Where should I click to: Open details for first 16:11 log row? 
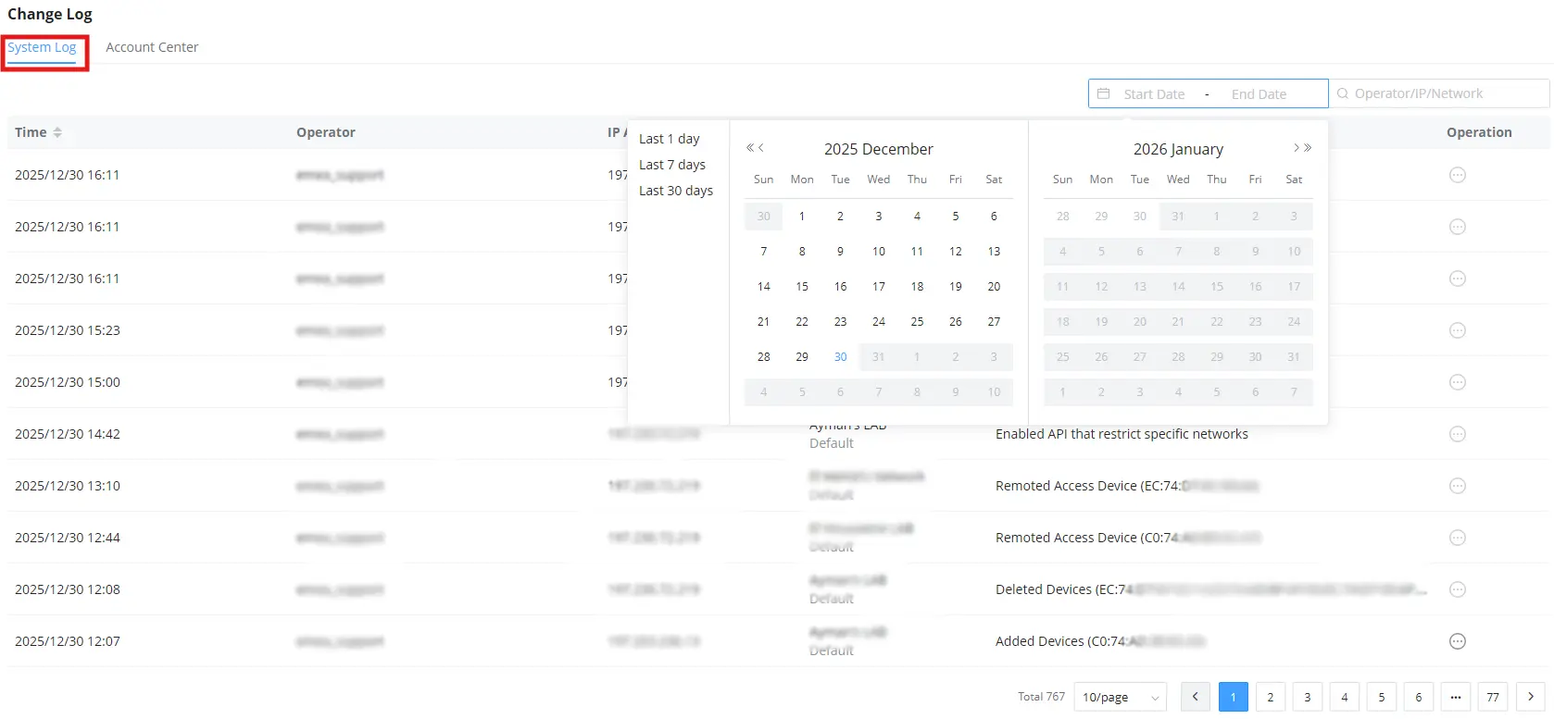[1457, 175]
